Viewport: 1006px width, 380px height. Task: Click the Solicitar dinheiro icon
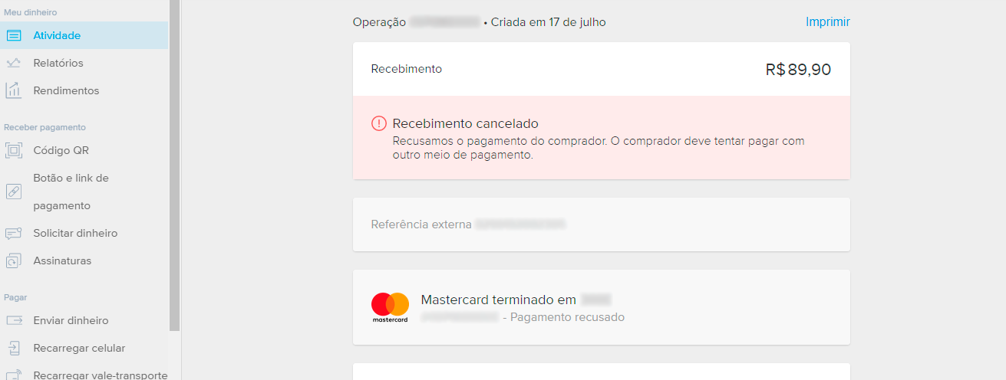point(14,233)
